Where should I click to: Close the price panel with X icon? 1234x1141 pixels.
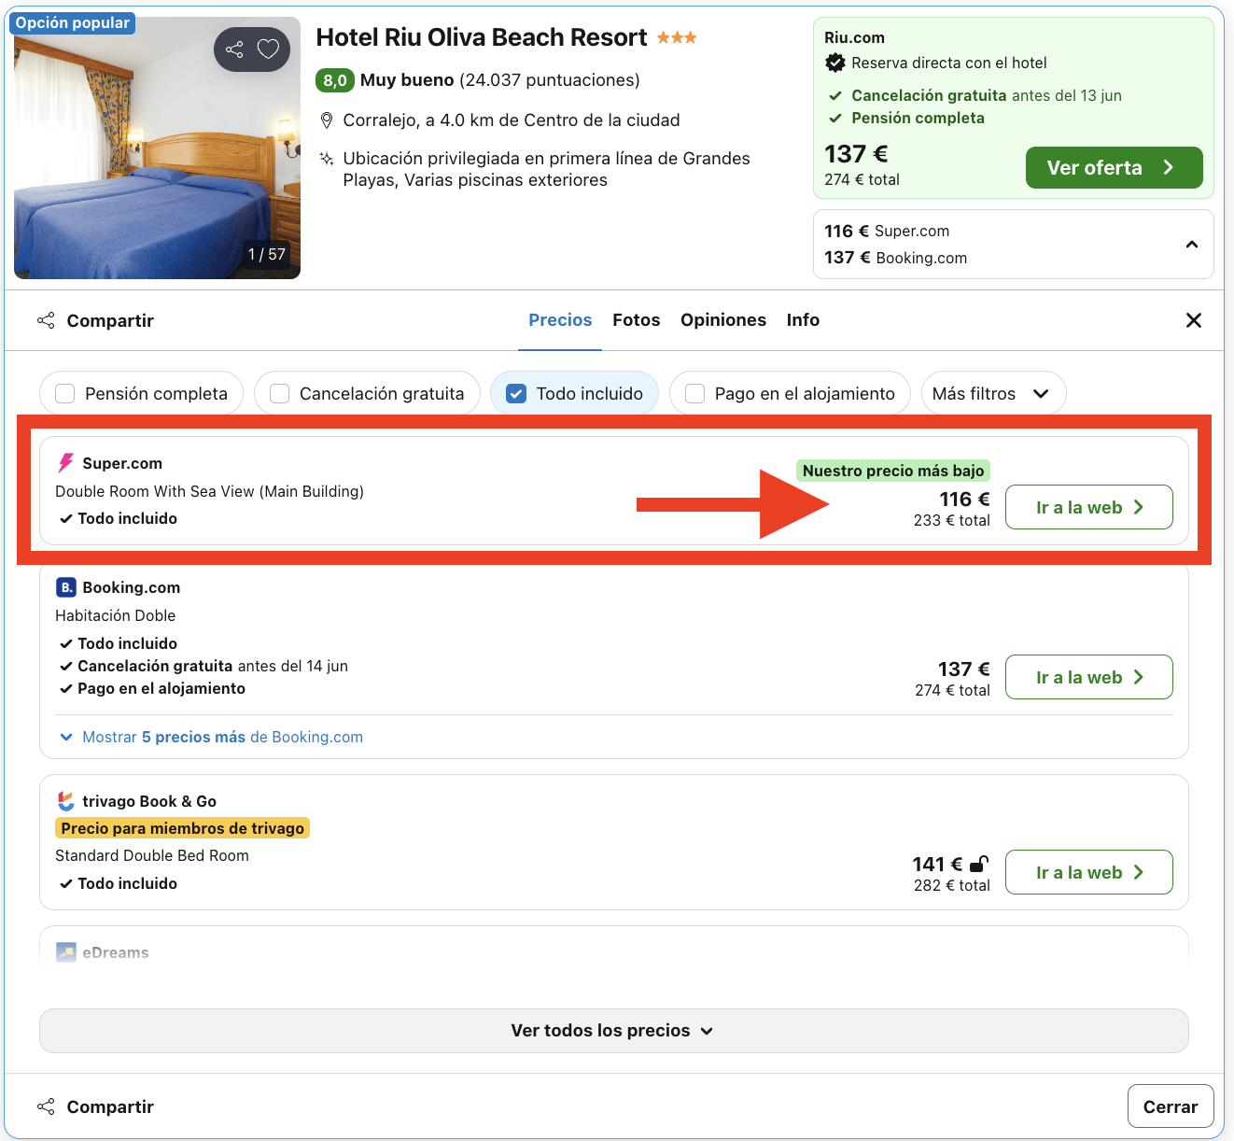1193,320
